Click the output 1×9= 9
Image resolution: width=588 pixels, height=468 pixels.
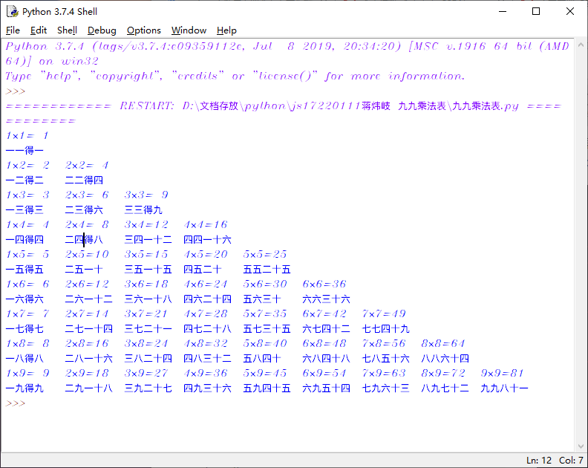coord(27,373)
